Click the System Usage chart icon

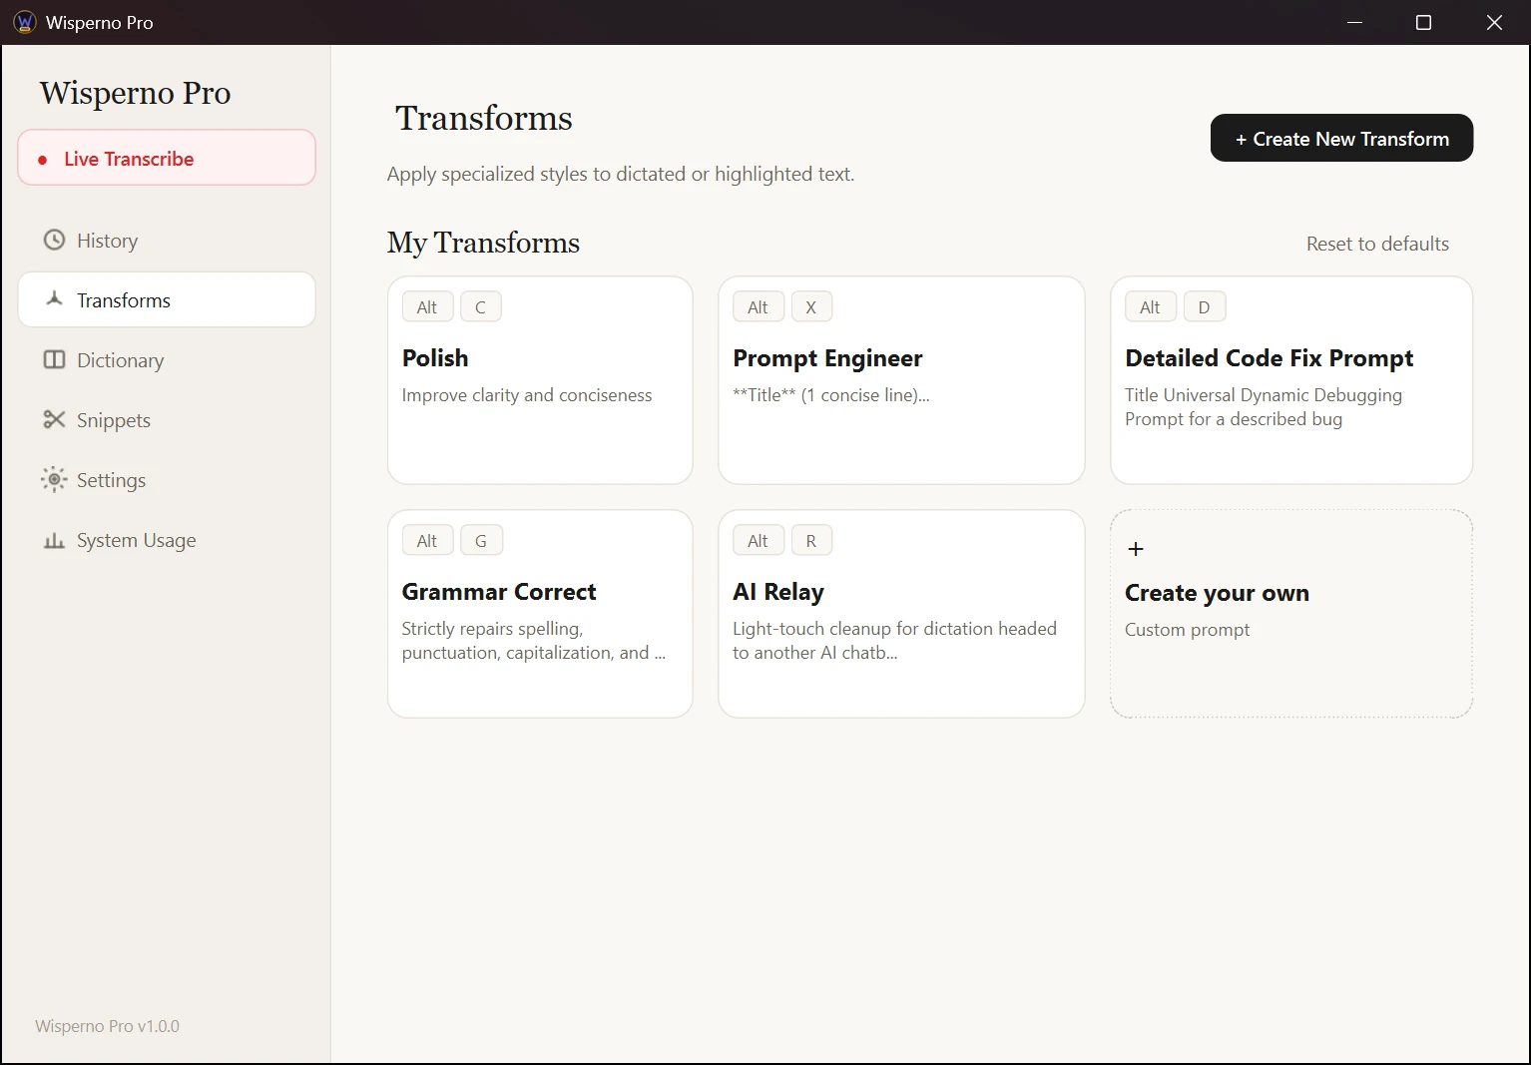pos(54,540)
